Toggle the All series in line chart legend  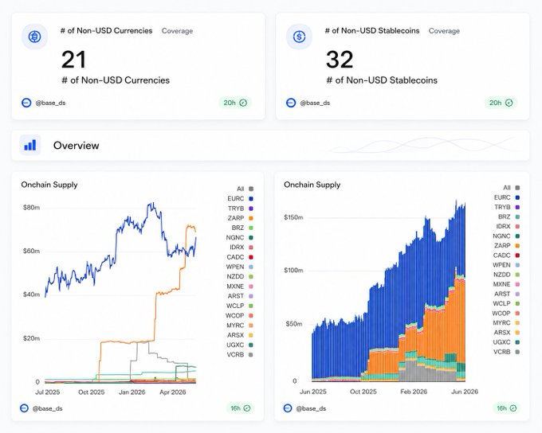[245, 189]
